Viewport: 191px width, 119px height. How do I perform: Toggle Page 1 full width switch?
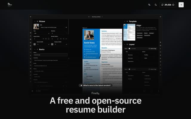click(x=129, y=48)
